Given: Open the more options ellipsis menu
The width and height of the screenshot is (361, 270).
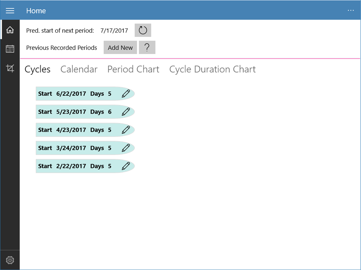Looking at the screenshot, I should [351, 11].
